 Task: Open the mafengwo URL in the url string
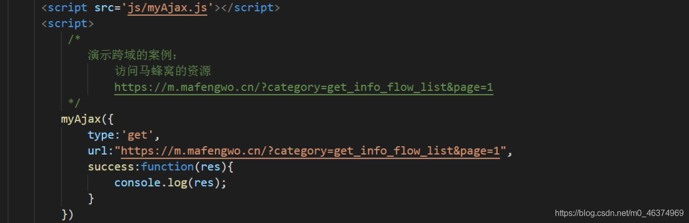coord(310,151)
